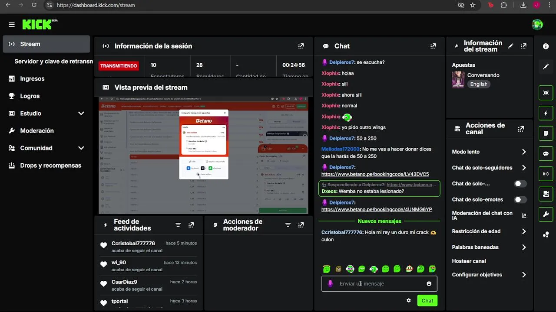Pop out the Feed de actividades panel
The height and width of the screenshot is (312, 556).
click(x=191, y=225)
